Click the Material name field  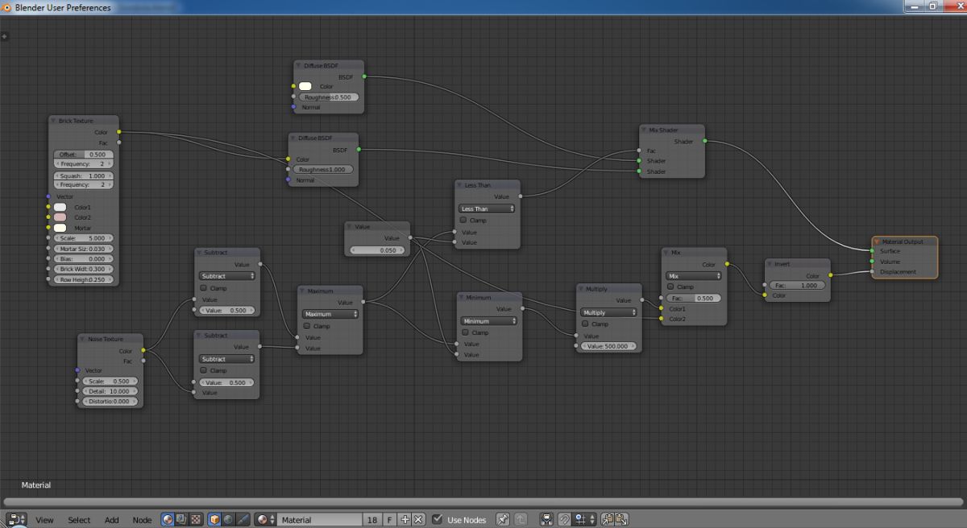(320, 520)
